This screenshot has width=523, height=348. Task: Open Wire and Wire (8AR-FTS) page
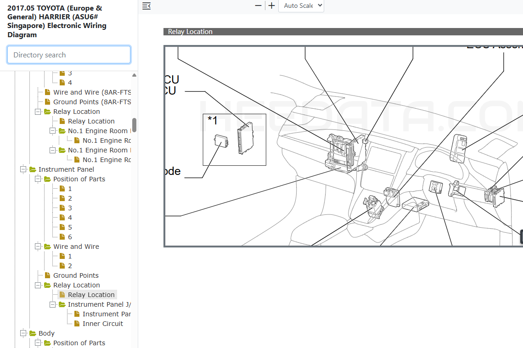(x=92, y=92)
